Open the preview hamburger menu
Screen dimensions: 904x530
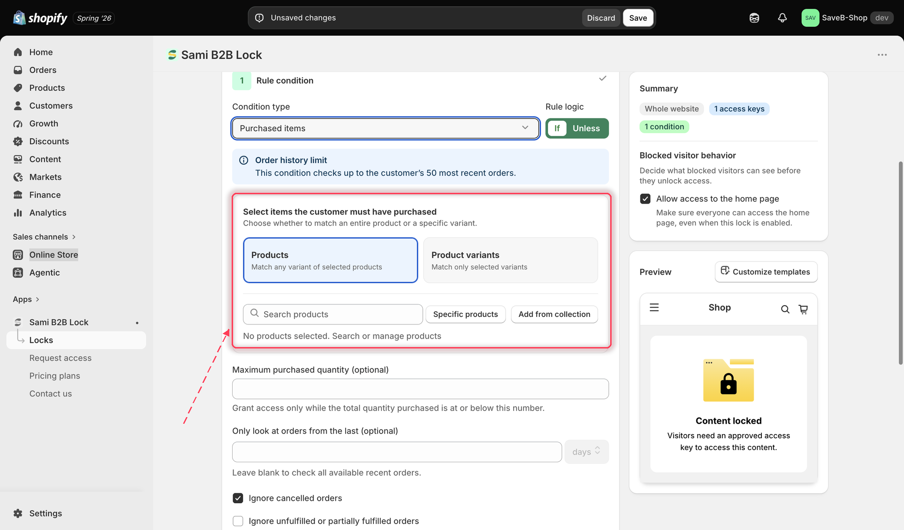pos(654,308)
